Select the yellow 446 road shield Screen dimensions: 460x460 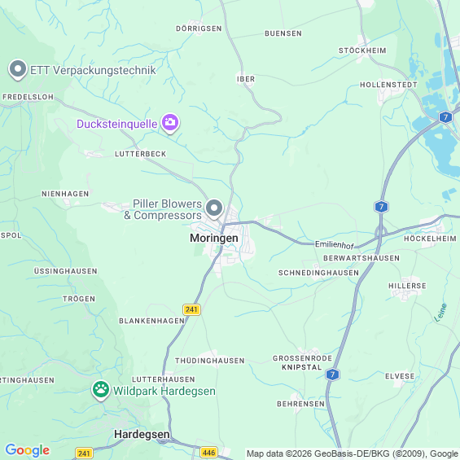[x=209, y=453]
